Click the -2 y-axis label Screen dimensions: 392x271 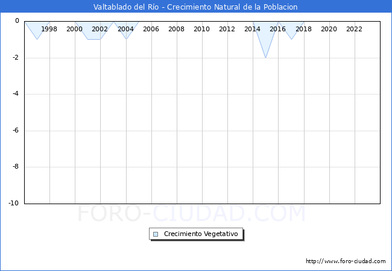click(16, 57)
